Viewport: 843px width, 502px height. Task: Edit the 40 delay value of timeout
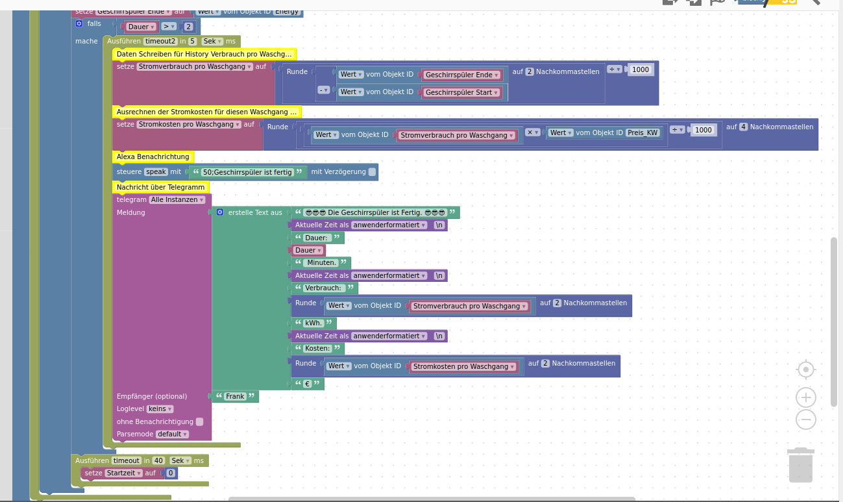click(159, 460)
